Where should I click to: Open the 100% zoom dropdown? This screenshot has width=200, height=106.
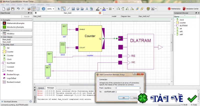click(x=51, y=9)
